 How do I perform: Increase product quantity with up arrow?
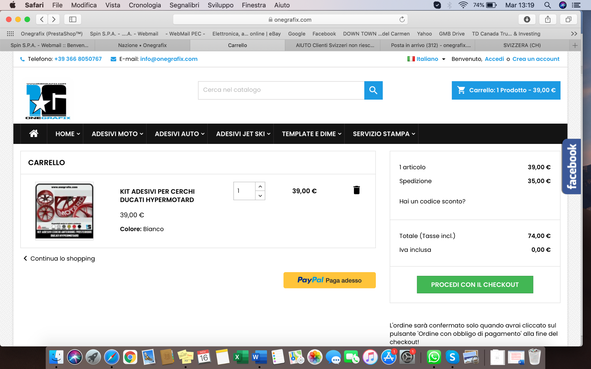coord(260,186)
